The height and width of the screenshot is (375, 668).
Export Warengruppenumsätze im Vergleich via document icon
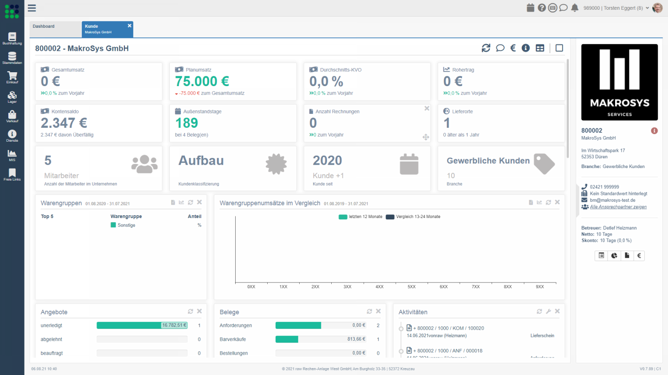pyautogui.click(x=531, y=202)
